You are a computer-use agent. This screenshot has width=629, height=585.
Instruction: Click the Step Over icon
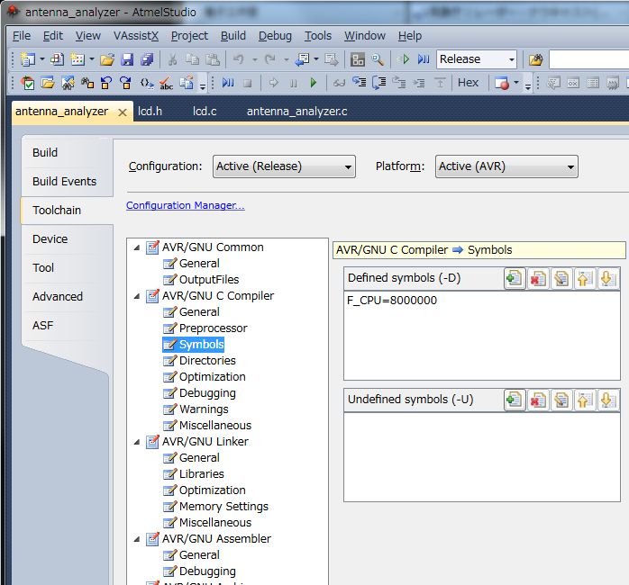pos(378,83)
